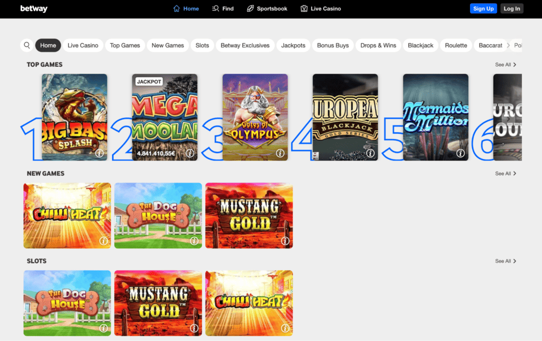Open See All for Top Games

click(505, 64)
